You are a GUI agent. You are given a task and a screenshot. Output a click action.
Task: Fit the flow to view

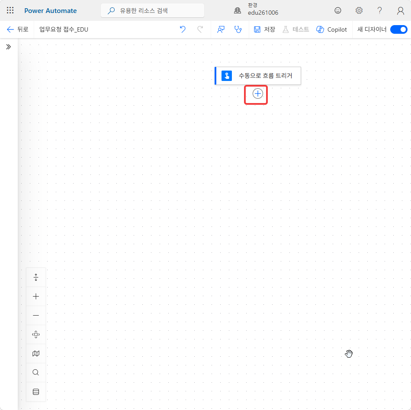click(36, 335)
